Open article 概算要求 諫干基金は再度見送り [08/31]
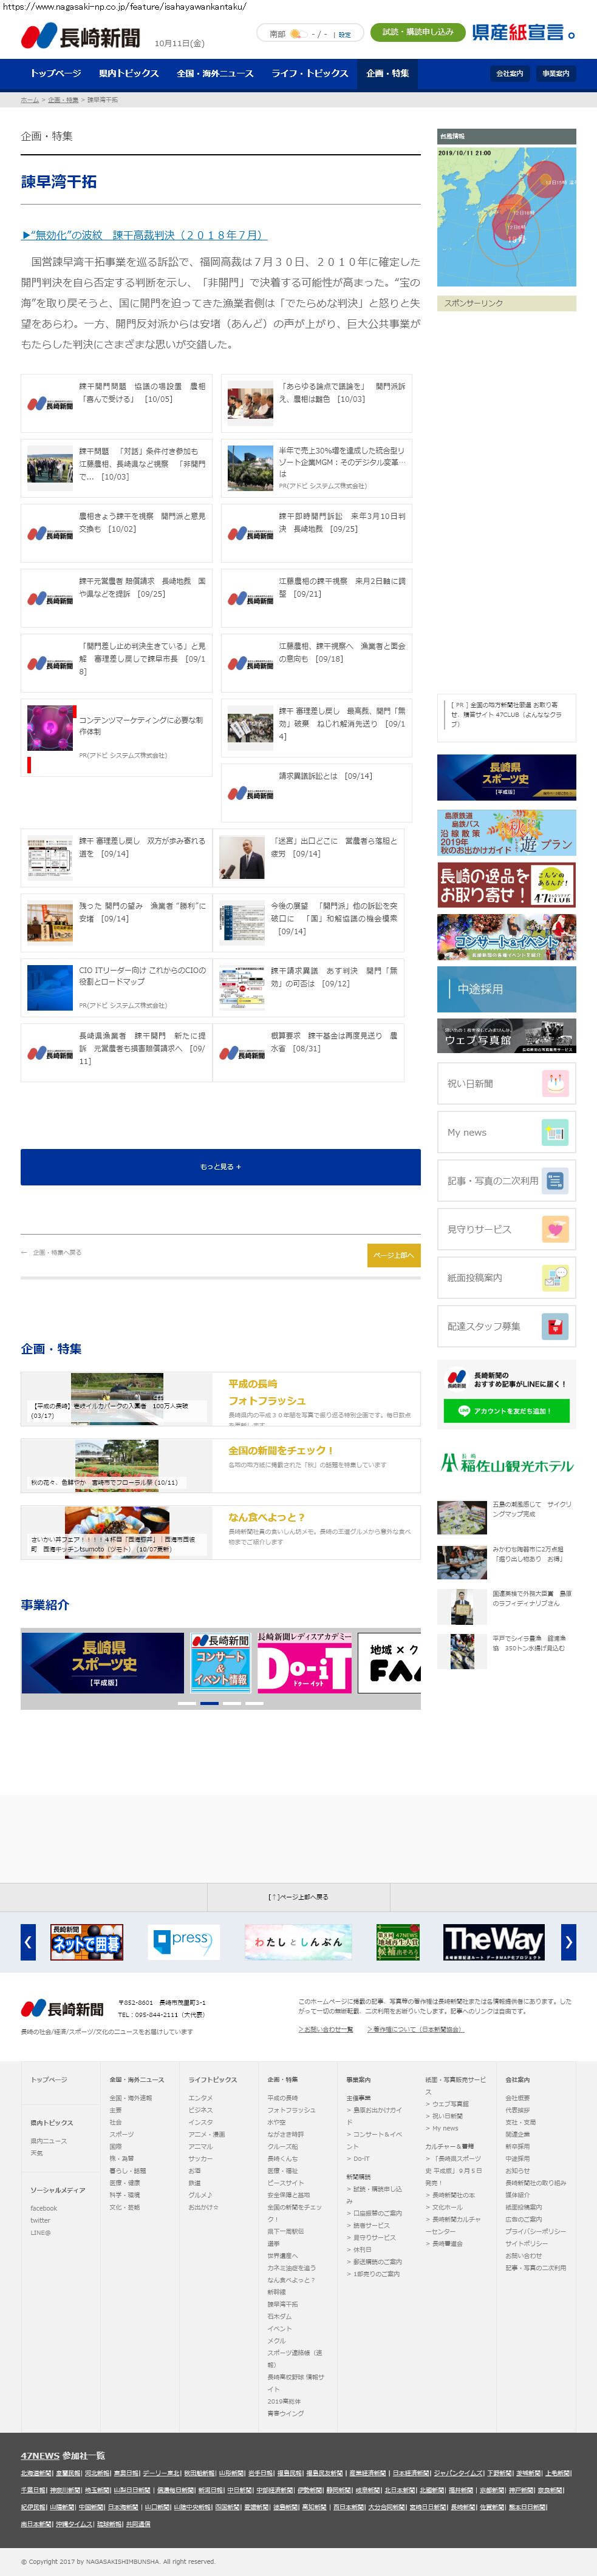Screen dimensions: 597x2576 (x=308, y=1053)
